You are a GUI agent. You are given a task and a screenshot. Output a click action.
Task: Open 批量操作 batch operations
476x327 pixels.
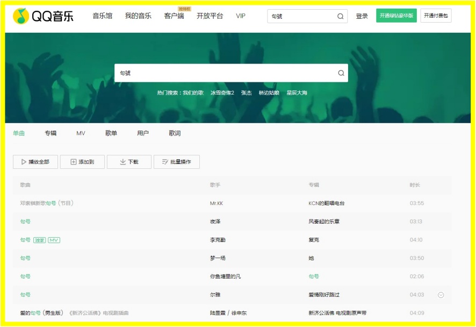pos(176,162)
